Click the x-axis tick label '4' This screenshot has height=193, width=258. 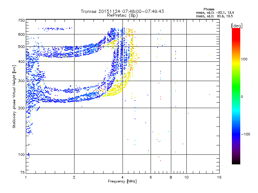tap(123, 177)
